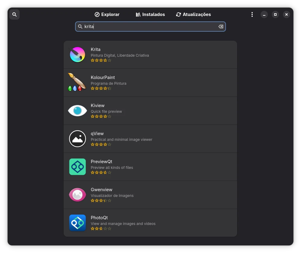Click the magnifier icon inside search field
The height and width of the screenshot is (253, 301).
(x=80, y=27)
